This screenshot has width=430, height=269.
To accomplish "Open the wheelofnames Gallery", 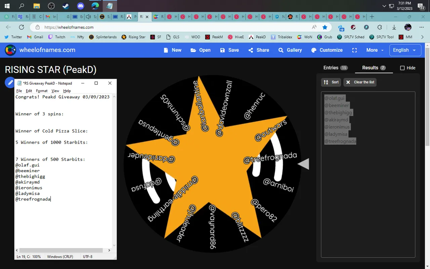I will [x=290, y=50].
